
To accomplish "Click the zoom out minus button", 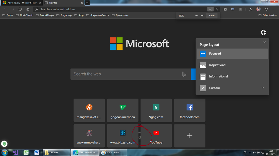I will tap(196, 16).
